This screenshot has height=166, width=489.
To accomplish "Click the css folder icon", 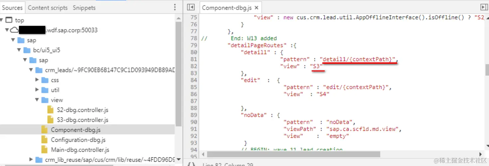I will [x=45, y=80].
